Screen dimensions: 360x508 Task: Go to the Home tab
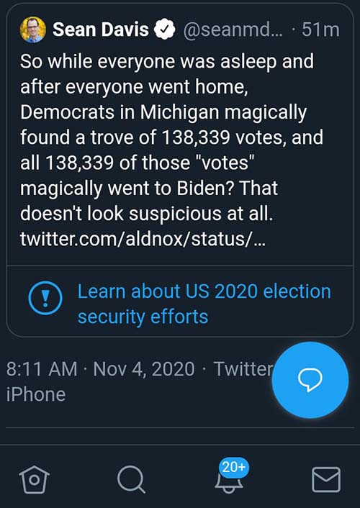tap(34, 480)
